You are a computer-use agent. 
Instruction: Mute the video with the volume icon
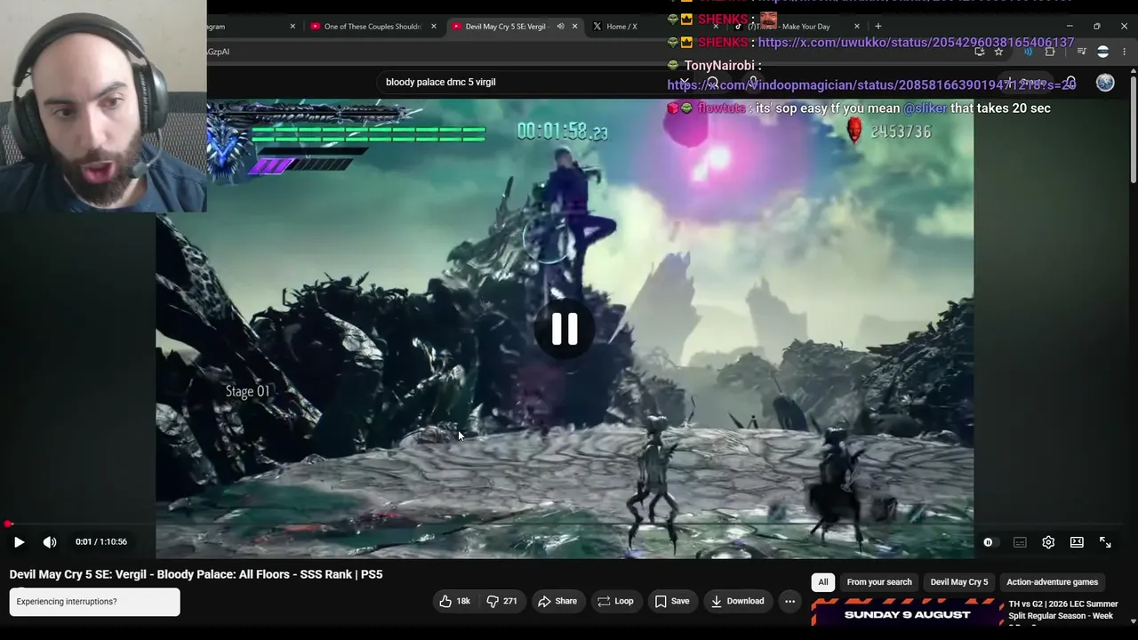pyautogui.click(x=50, y=542)
